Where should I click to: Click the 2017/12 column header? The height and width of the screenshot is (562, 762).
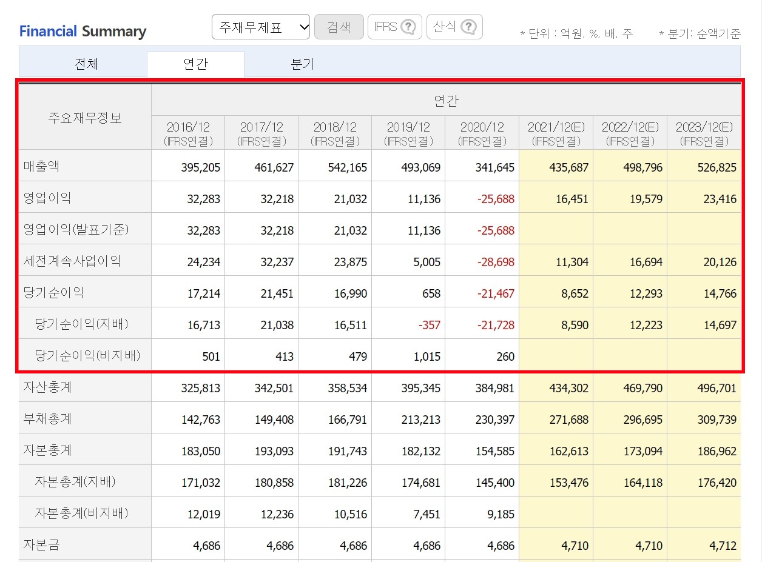(x=261, y=133)
